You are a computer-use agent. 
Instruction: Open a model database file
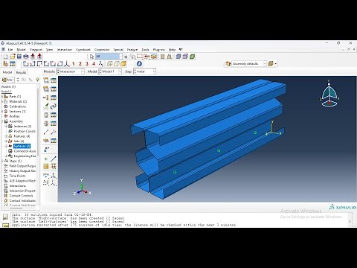coord(13,57)
